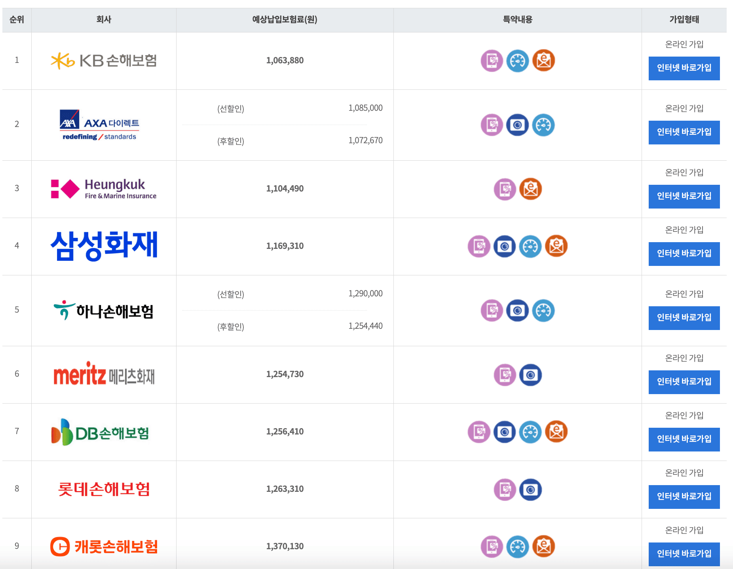Click 하나손해보험 선할인 premium 1,290,000
Image resolution: width=733 pixels, height=569 pixels.
365,294
